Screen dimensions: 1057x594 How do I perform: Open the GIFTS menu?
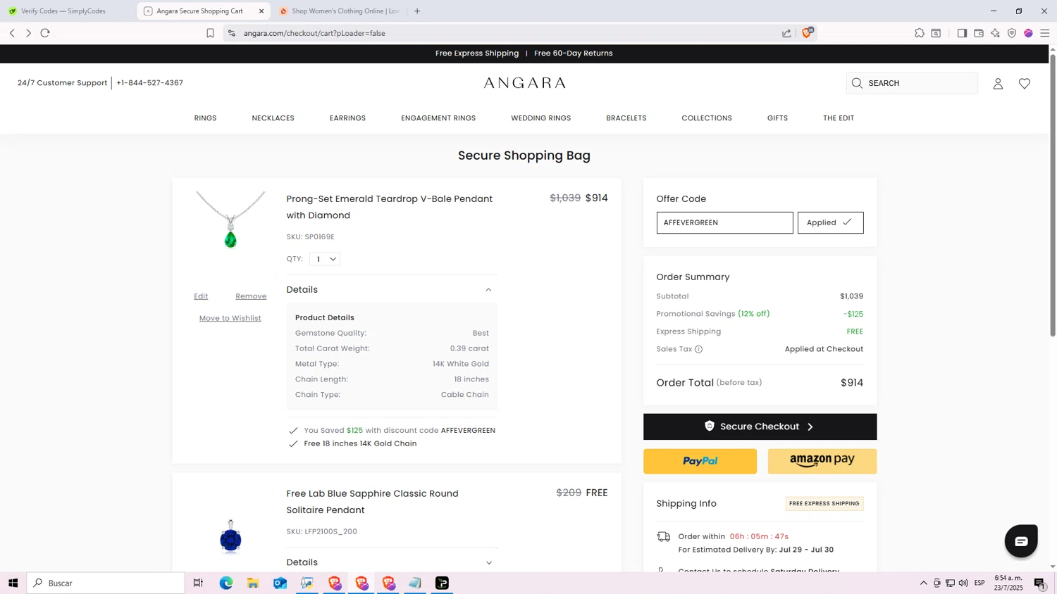tap(777, 118)
